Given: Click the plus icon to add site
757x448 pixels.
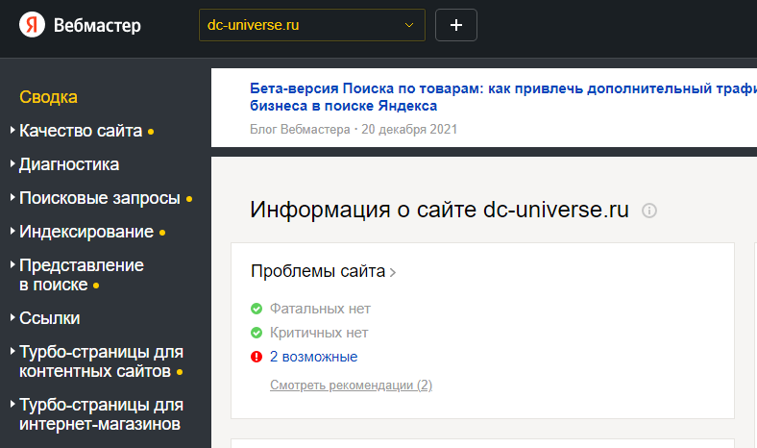Looking at the screenshot, I should click(x=455, y=25).
